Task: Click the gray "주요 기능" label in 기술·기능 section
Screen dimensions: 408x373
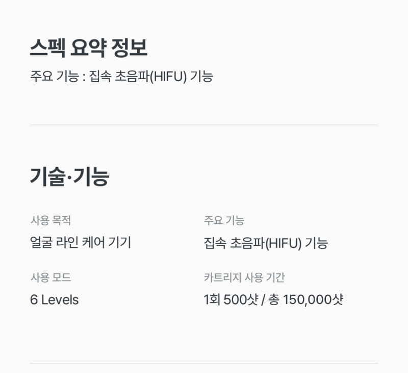Action: click(224, 221)
